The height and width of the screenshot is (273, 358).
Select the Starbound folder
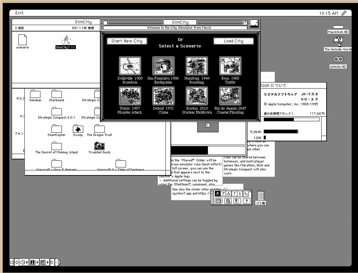(x=56, y=96)
